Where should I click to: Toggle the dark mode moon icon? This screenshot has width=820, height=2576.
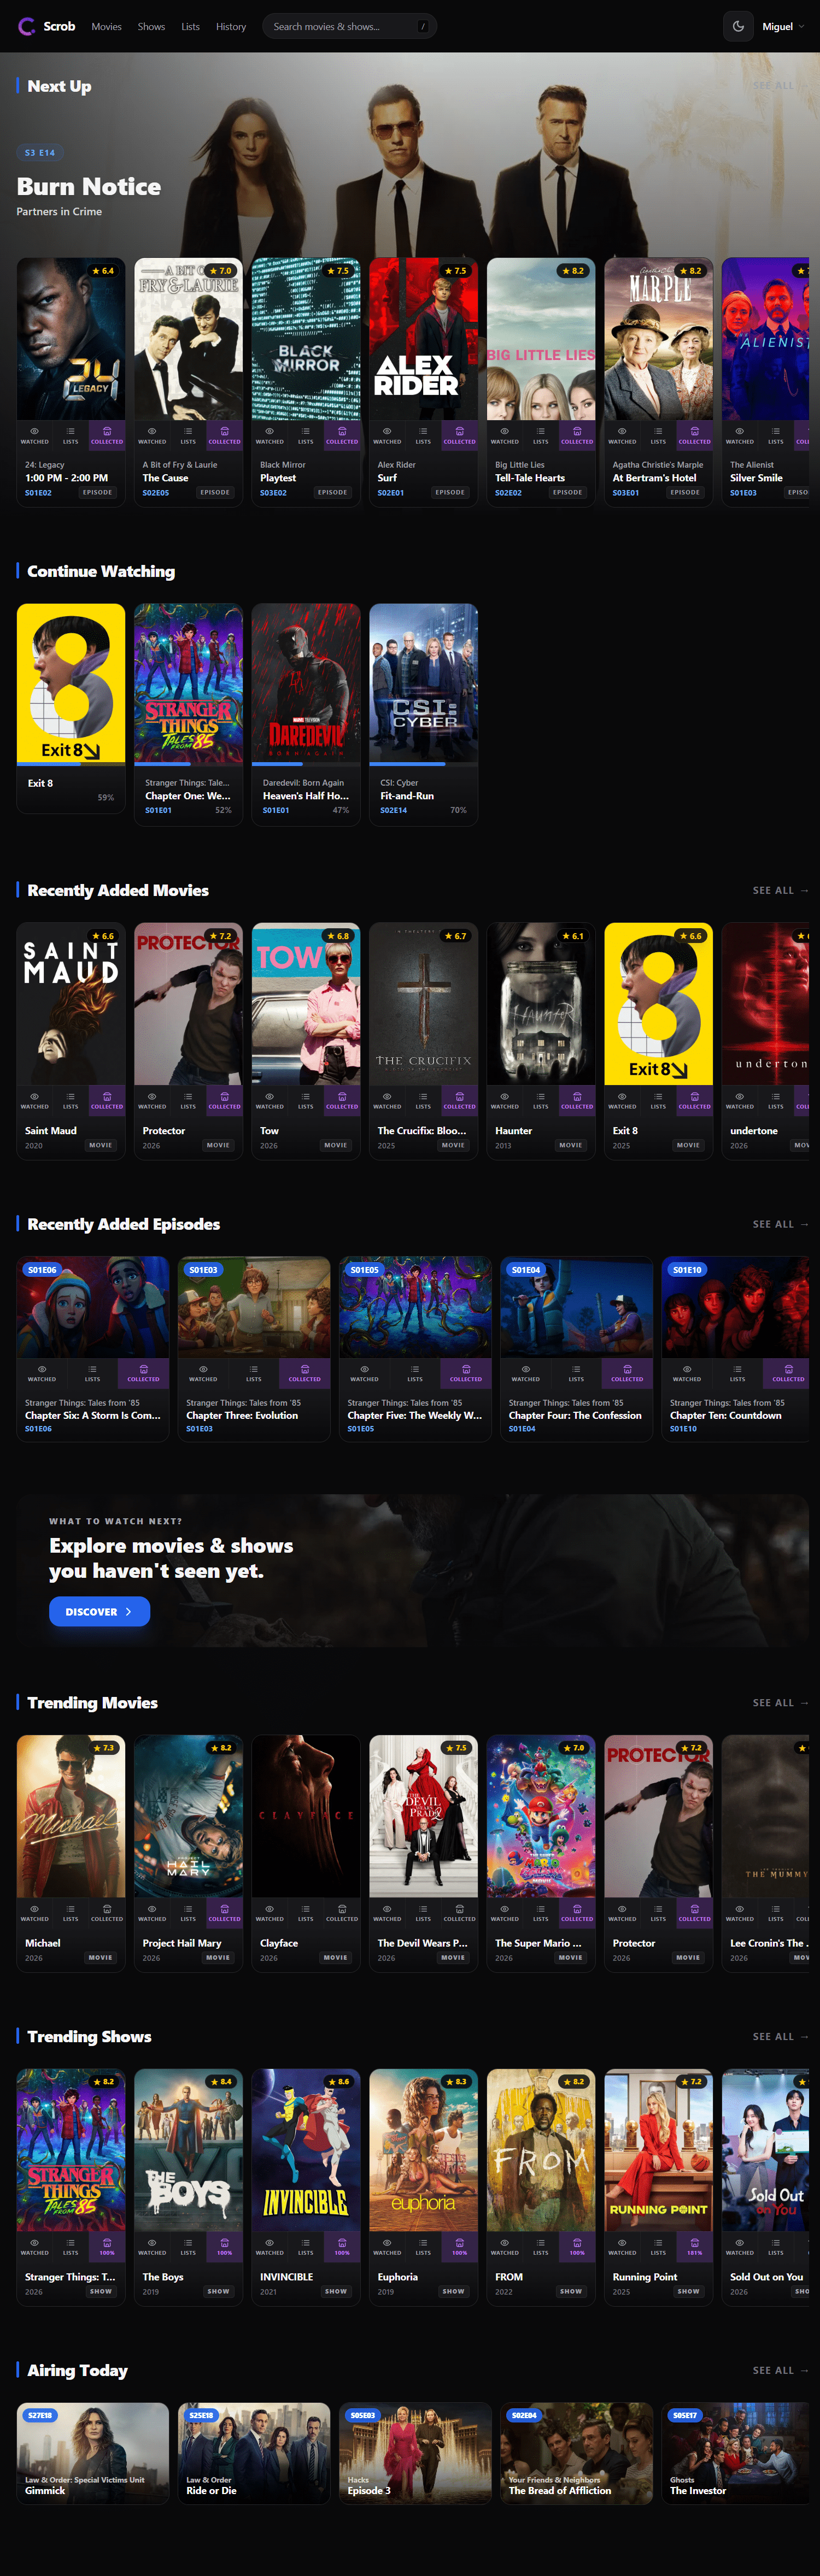click(738, 26)
